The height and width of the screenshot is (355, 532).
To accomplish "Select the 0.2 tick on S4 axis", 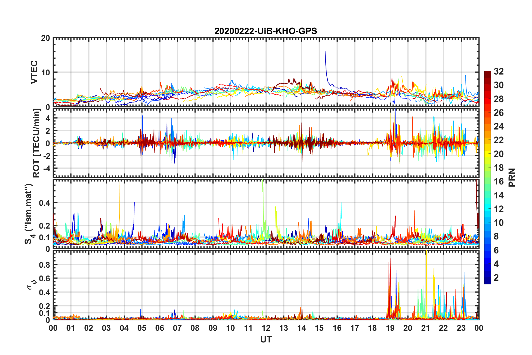I will [44, 226].
